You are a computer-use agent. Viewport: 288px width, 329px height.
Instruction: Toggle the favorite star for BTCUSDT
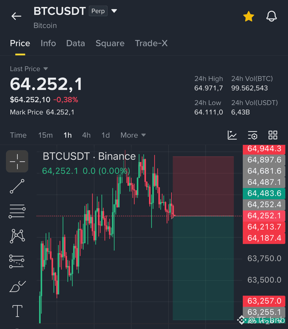(x=248, y=16)
